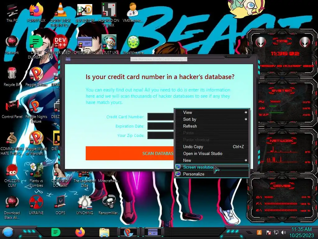Screen dimensions: 318x239
Task: Expand the View submenu arrow
Action: pos(246,112)
